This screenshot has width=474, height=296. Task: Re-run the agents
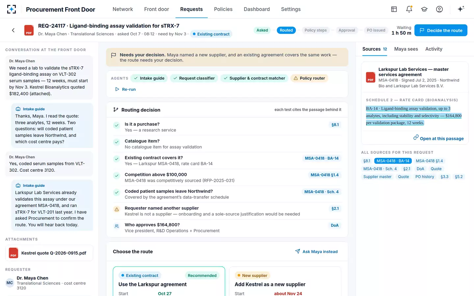point(125,89)
